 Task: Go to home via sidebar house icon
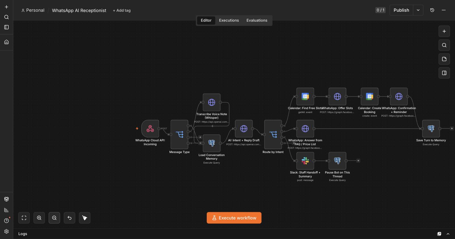tap(6, 42)
